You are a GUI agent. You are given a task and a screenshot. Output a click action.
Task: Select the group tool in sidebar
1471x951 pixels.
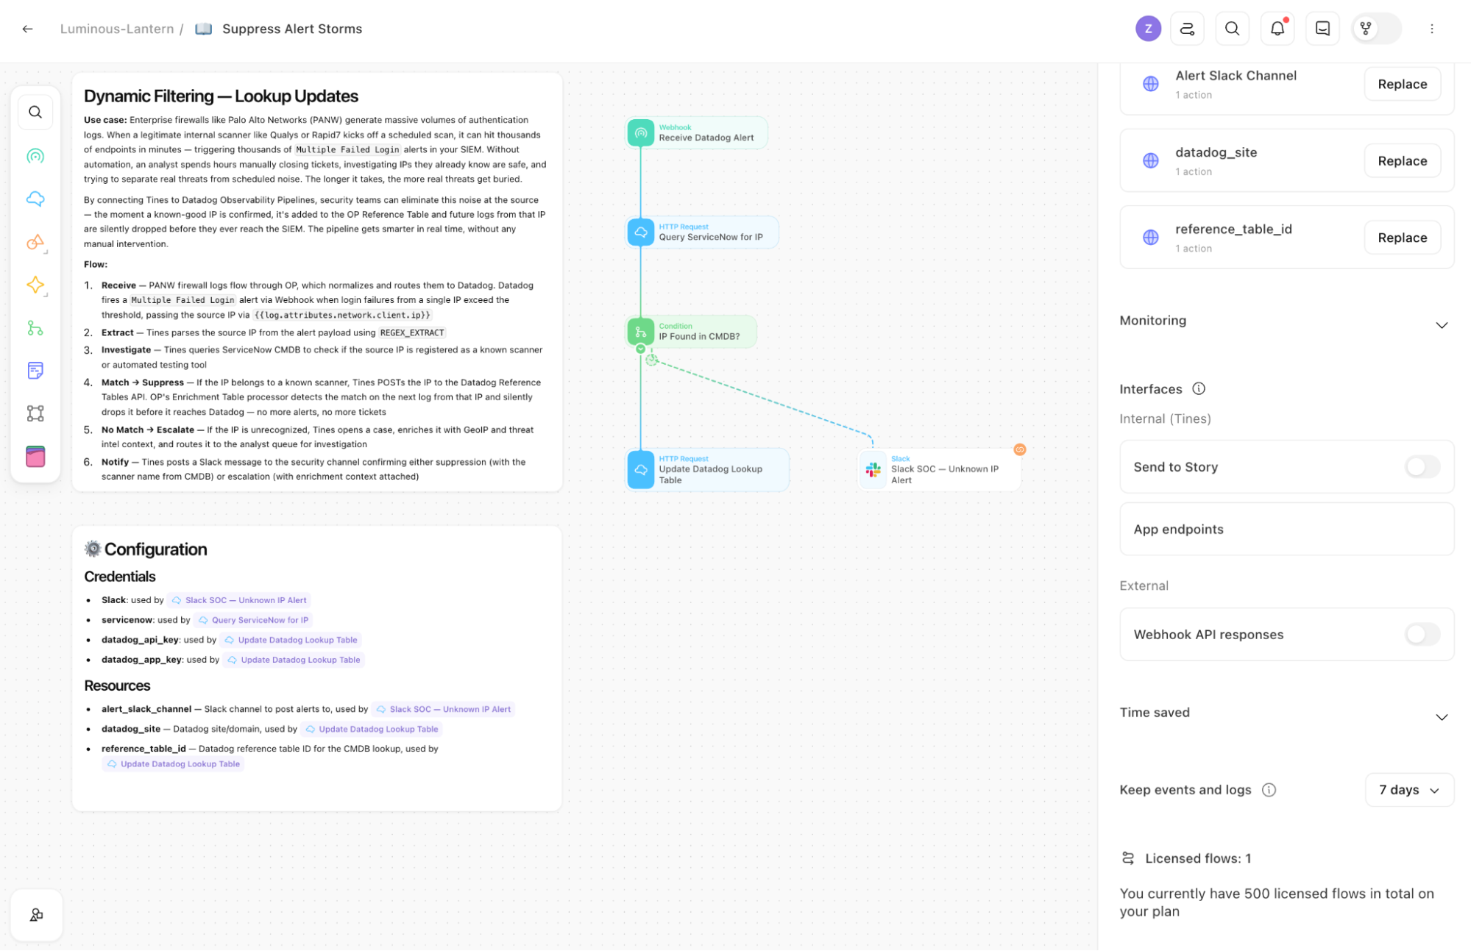35,413
